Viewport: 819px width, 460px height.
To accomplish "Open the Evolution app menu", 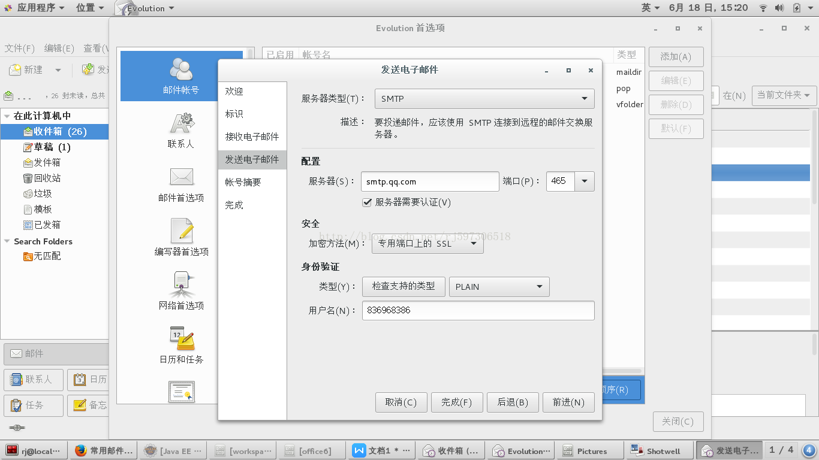I will point(145,8).
